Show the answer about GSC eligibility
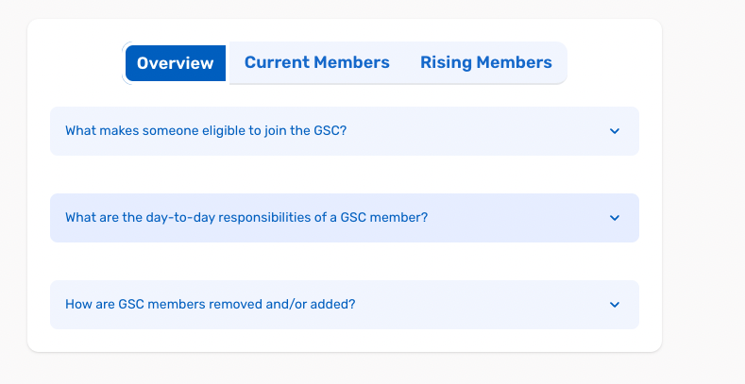This screenshot has width=745, height=384. 344,131
